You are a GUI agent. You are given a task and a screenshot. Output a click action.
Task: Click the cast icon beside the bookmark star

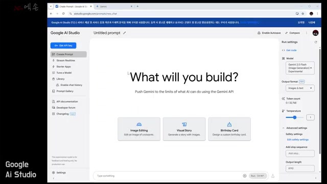pos(297,14)
